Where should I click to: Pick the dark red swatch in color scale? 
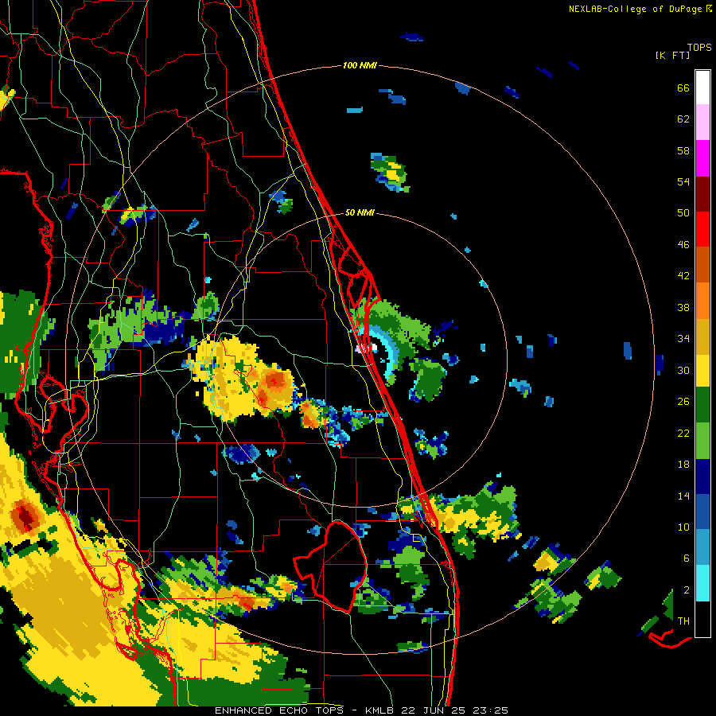[x=702, y=193]
